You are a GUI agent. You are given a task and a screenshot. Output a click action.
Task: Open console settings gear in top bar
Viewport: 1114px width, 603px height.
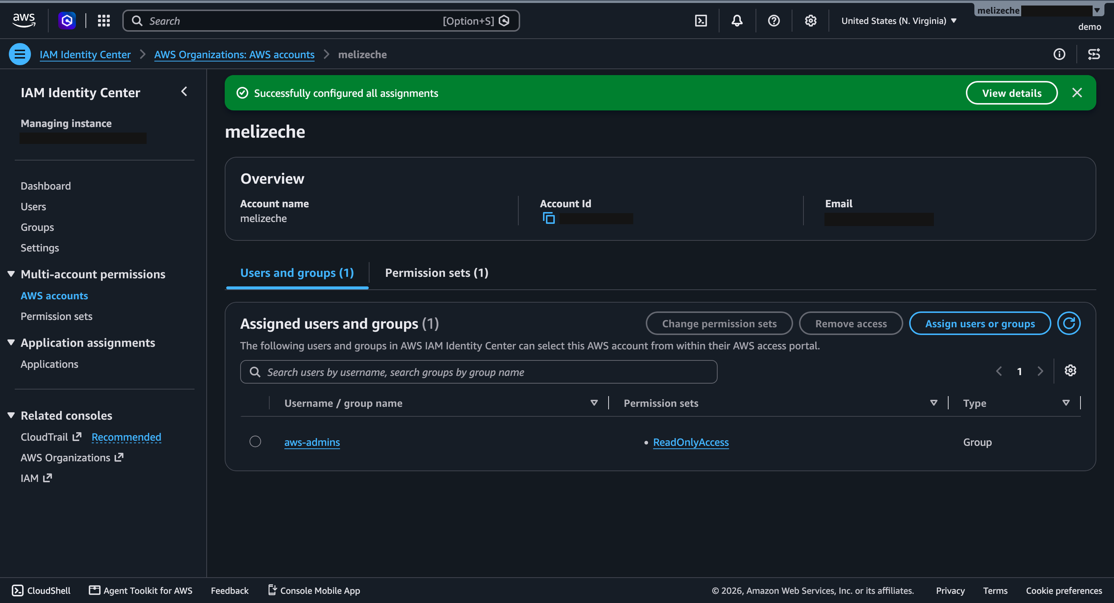click(810, 21)
